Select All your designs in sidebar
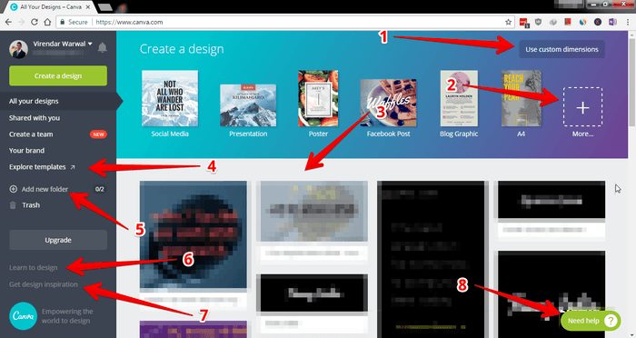This screenshot has width=636, height=338. 34,101
